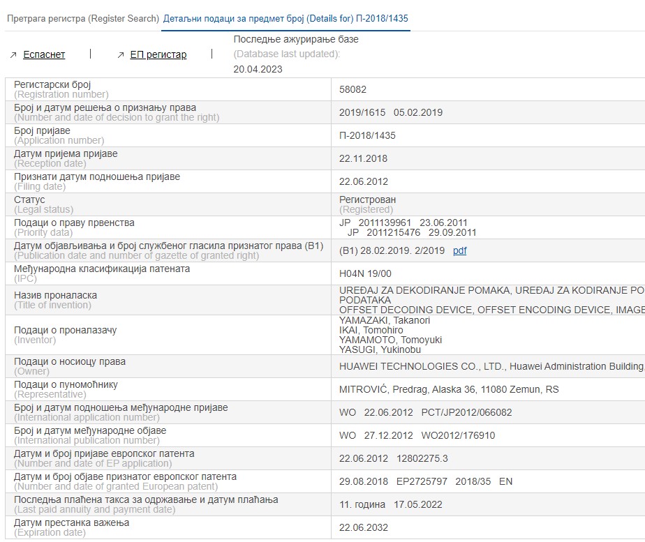Image resolution: width=645 pixels, height=542 pixels.
Task: Open the Register Search tab
Action: pyautogui.click(x=83, y=19)
